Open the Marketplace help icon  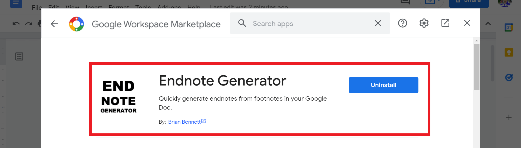(x=402, y=23)
